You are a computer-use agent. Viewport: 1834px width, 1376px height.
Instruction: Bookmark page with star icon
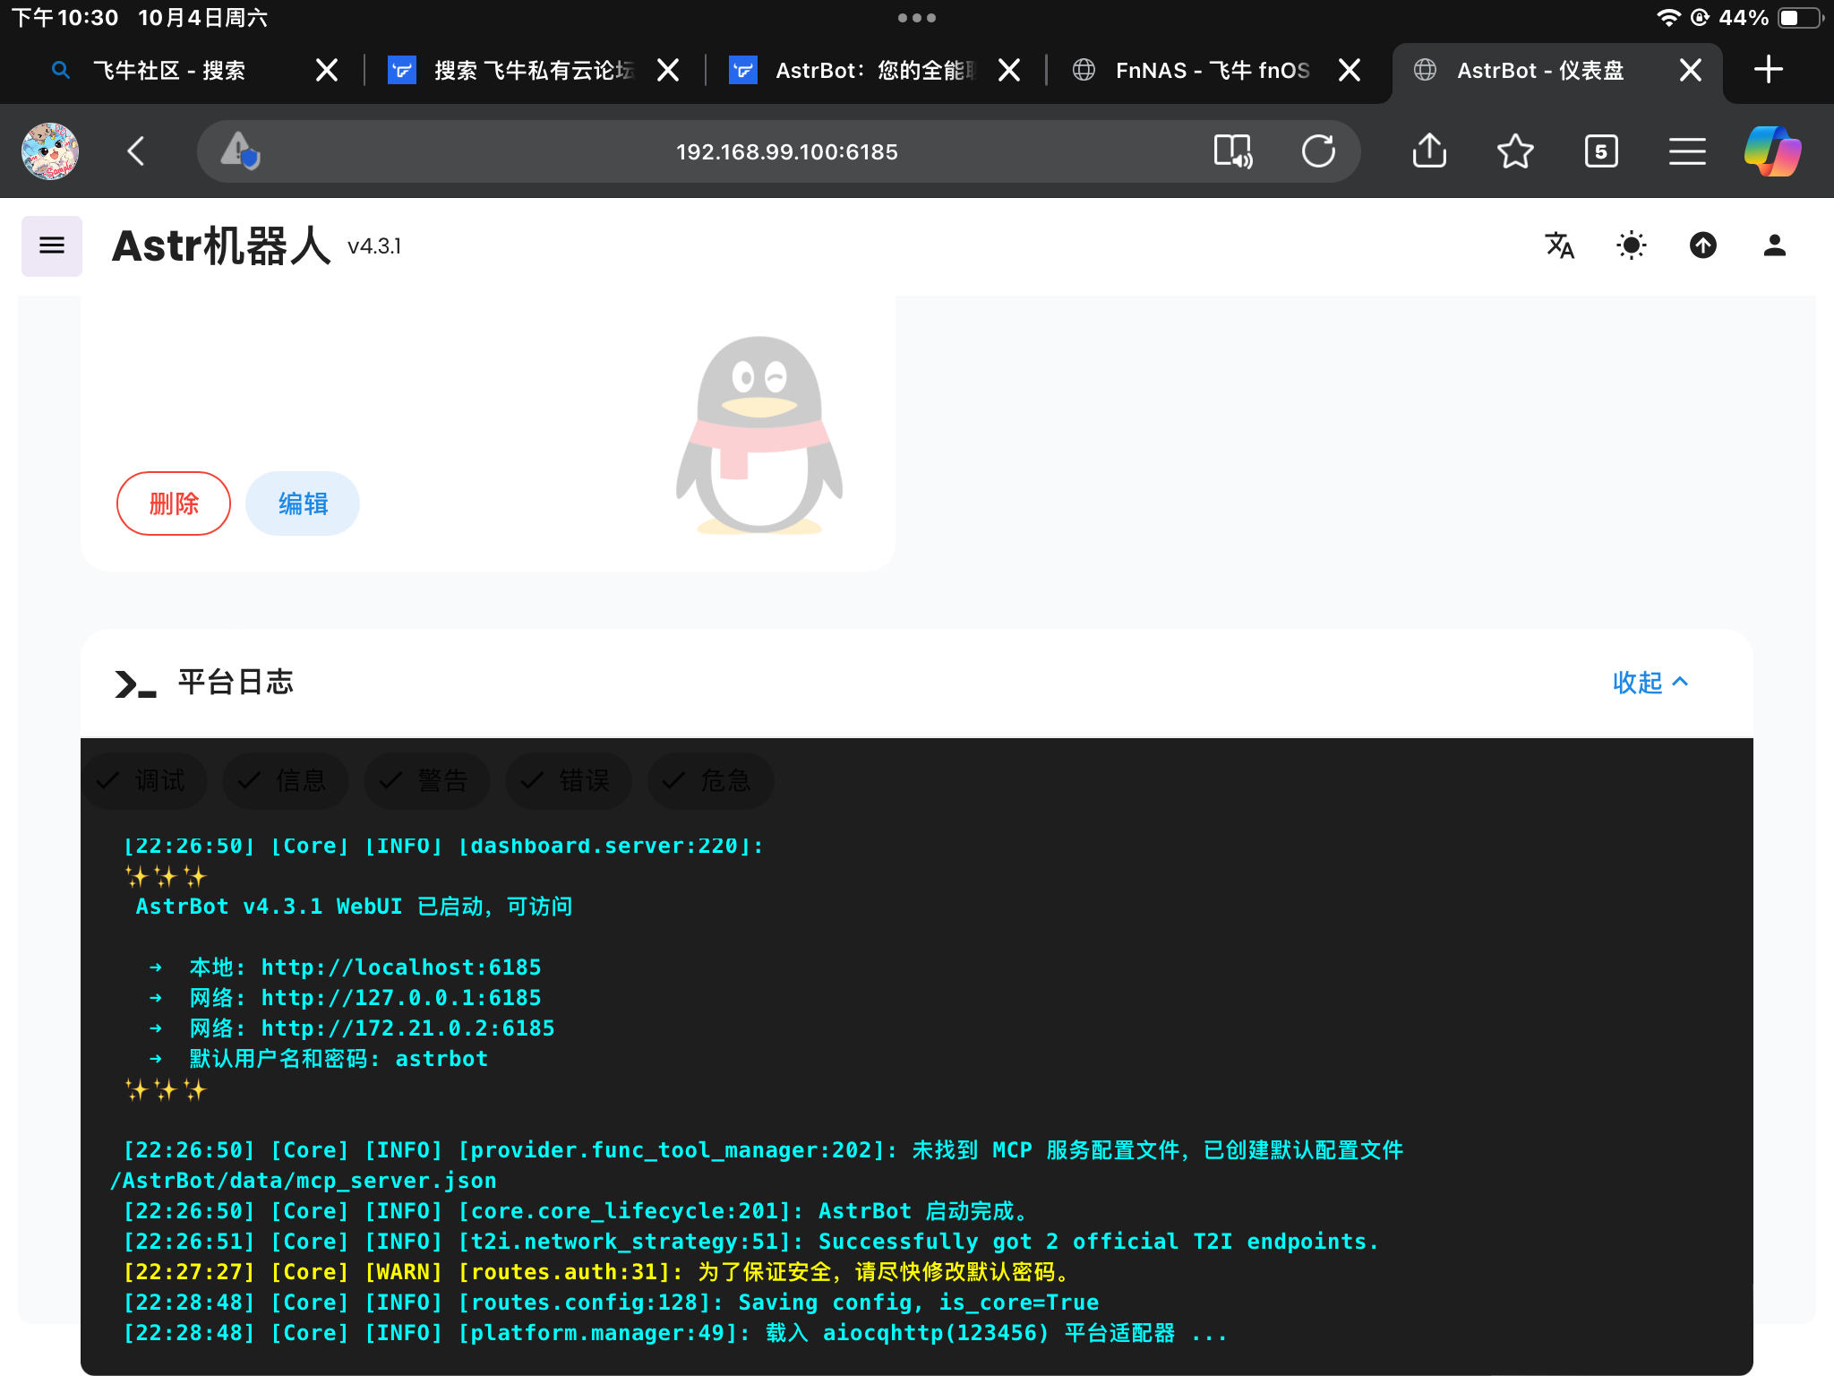click(1515, 151)
